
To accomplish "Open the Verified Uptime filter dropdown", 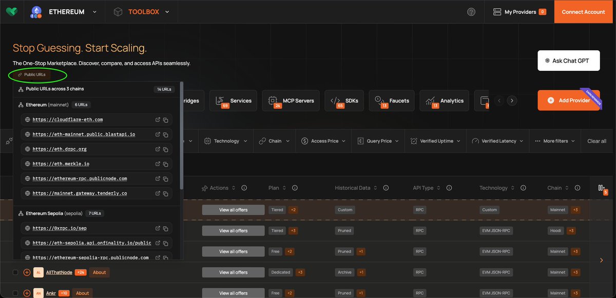I will pyautogui.click(x=435, y=141).
